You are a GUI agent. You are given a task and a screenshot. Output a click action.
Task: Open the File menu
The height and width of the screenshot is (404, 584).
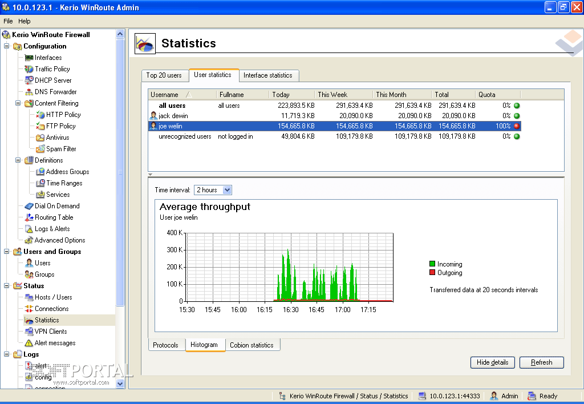(8, 21)
